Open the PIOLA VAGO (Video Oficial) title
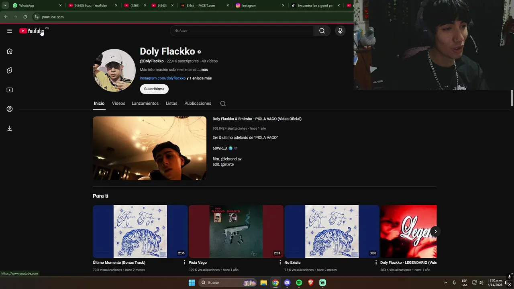Viewport: 514px width, 289px height. point(257,119)
